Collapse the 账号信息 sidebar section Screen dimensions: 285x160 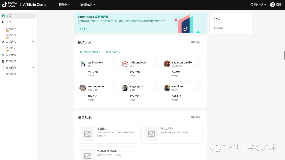pyautogui.click(x=33, y=68)
